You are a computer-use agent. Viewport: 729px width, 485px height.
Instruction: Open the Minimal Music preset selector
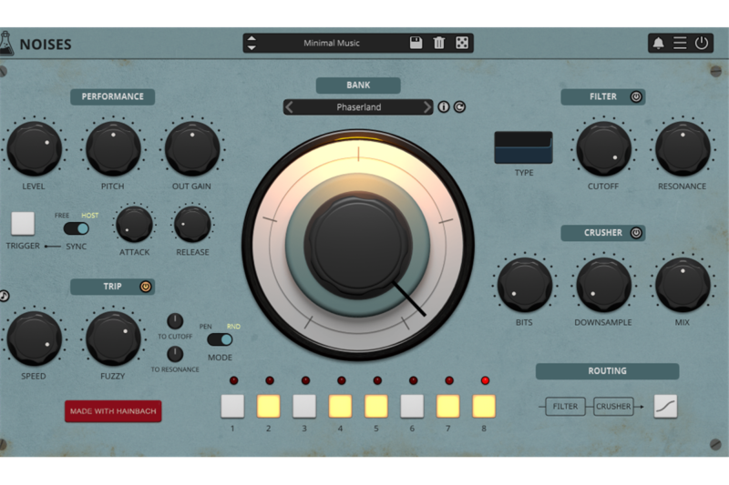point(331,43)
